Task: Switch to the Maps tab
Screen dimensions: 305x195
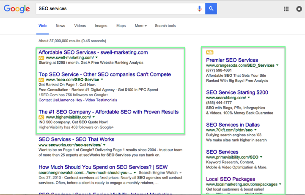Action: click(x=121, y=26)
